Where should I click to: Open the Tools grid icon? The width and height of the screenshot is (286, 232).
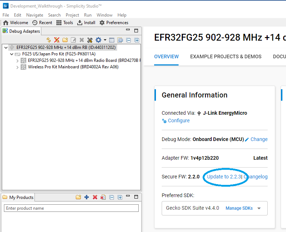click(64, 23)
